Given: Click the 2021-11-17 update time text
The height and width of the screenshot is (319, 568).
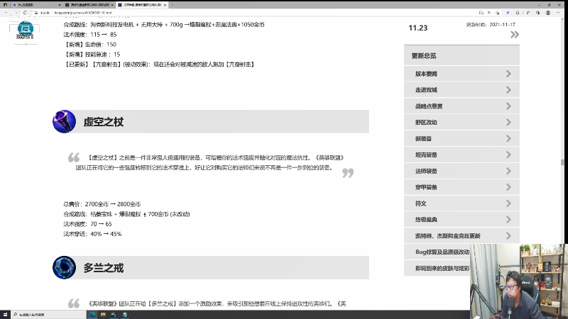Looking at the screenshot, I should click(502, 25).
